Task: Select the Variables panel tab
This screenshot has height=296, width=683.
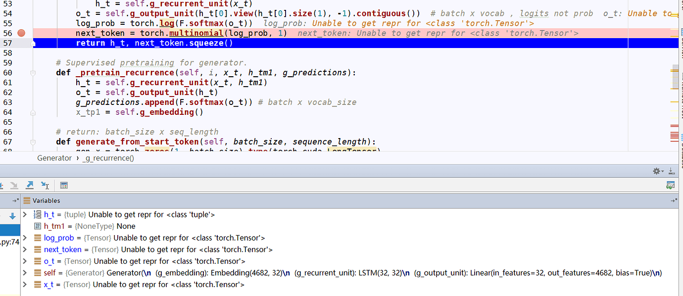Action: [x=46, y=200]
